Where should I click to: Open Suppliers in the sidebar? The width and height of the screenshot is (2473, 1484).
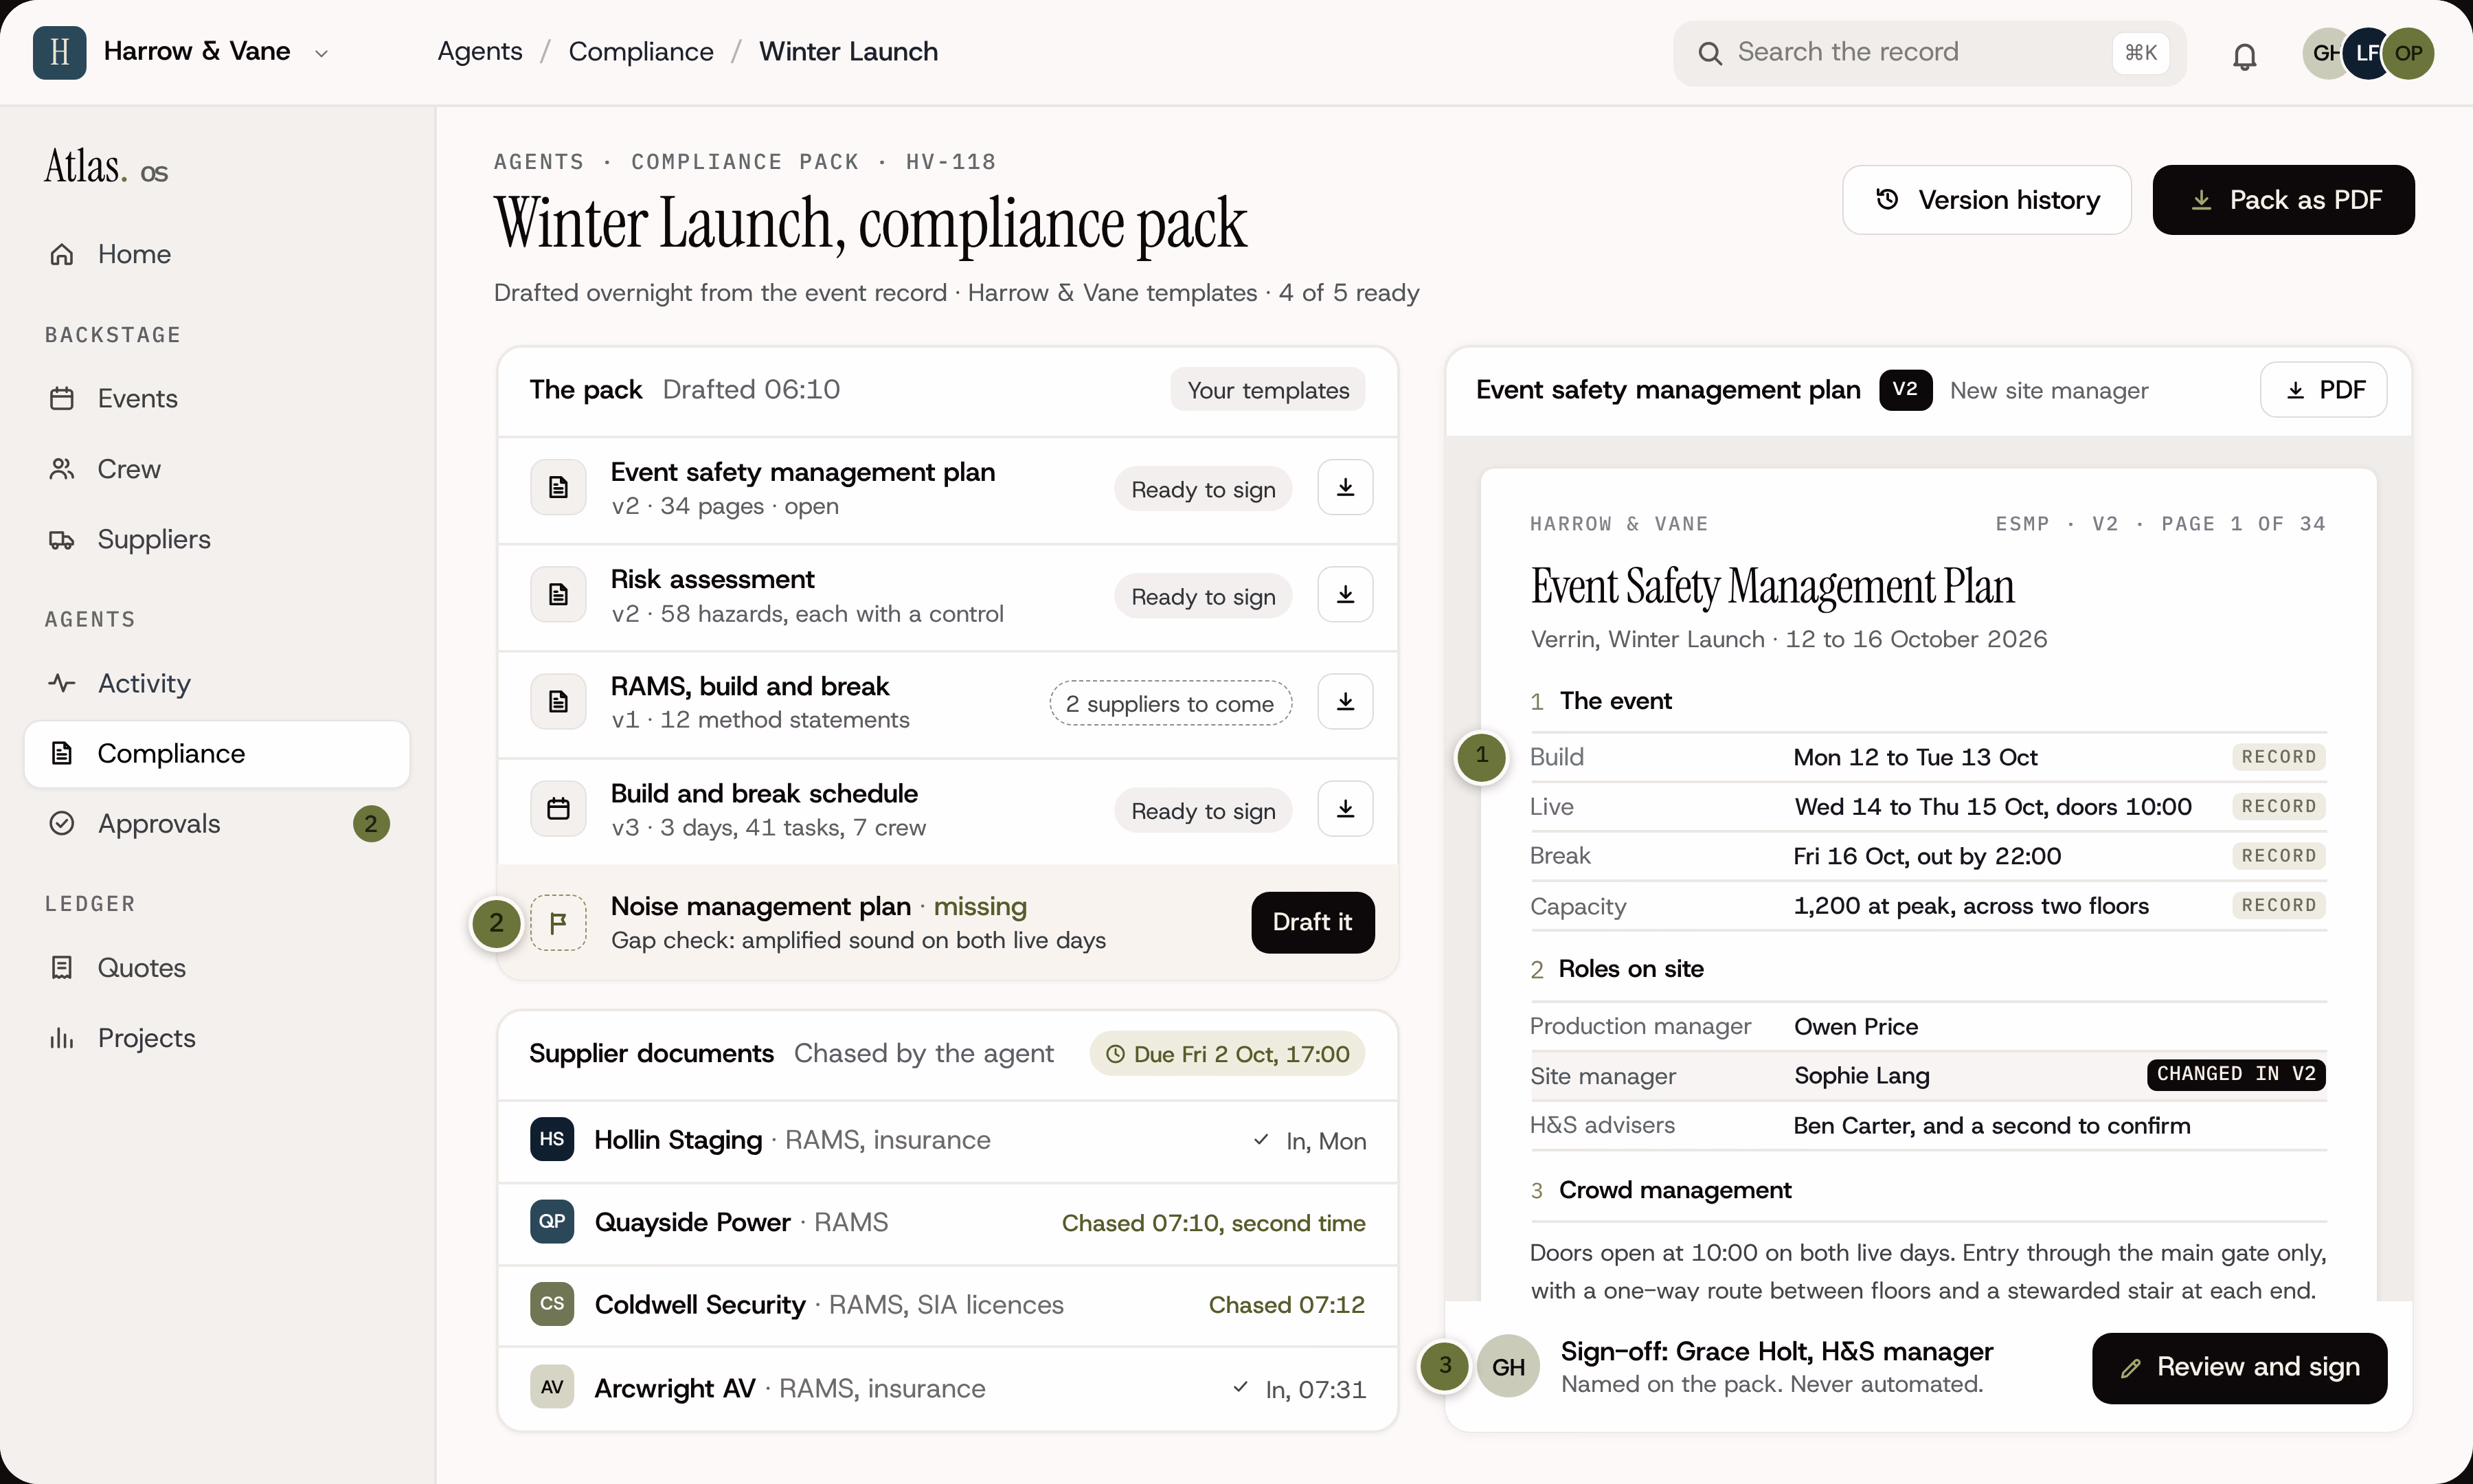[x=217, y=539]
